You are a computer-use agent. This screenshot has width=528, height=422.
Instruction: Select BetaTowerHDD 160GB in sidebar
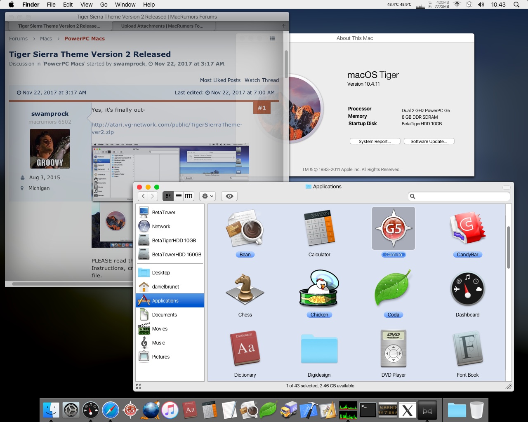click(170, 255)
